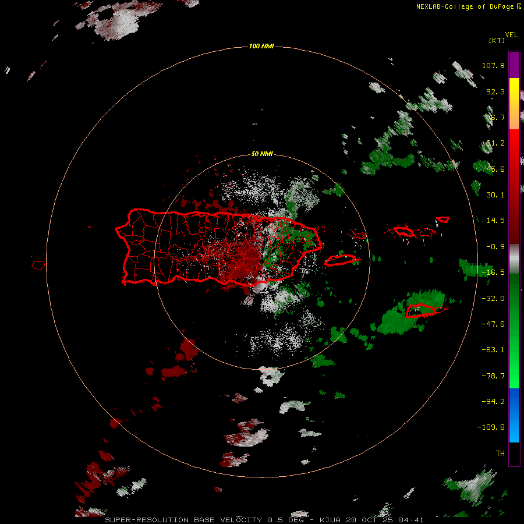524x524 pixels.
Task: Click the TH legend label
Action: (x=500, y=454)
